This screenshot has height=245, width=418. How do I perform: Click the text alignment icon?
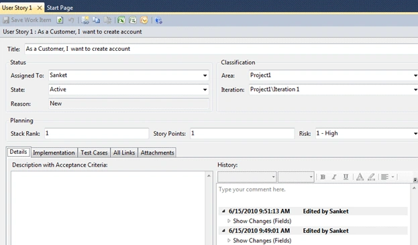tap(384, 177)
